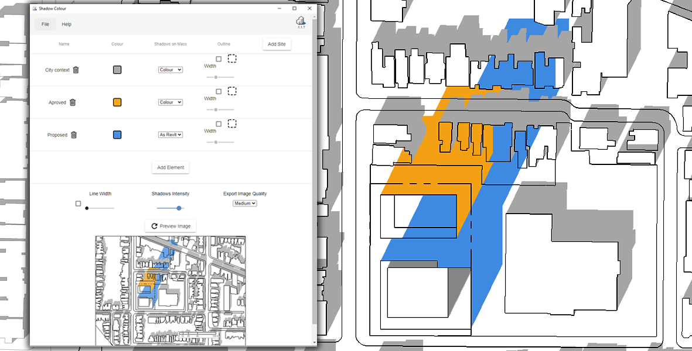
Task: Click the dashed outline icon for City context
Action: point(232,58)
